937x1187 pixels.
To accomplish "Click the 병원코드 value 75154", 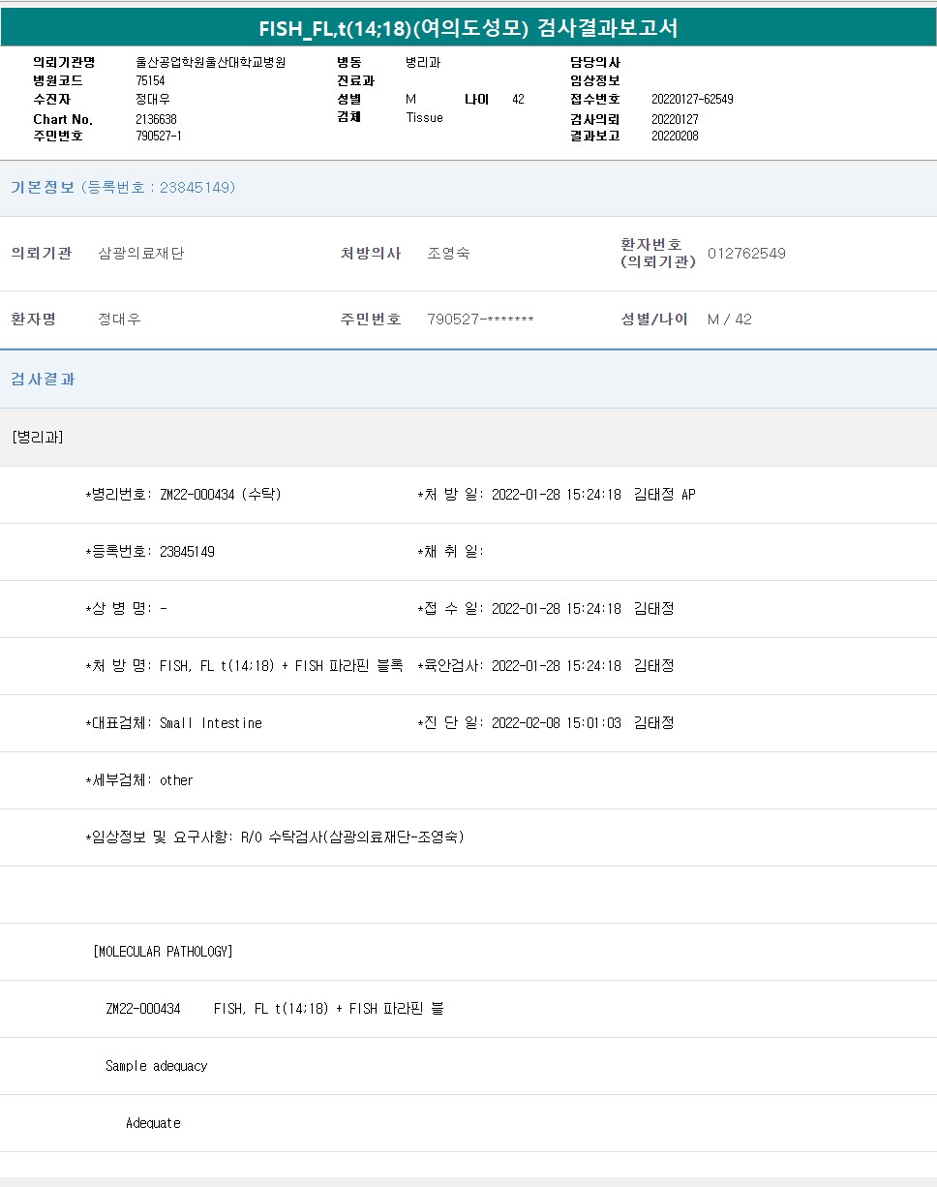I will pyautogui.click(x=150, y=81).
